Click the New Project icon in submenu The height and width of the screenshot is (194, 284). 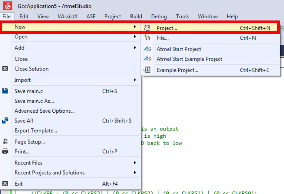[147, 28]
